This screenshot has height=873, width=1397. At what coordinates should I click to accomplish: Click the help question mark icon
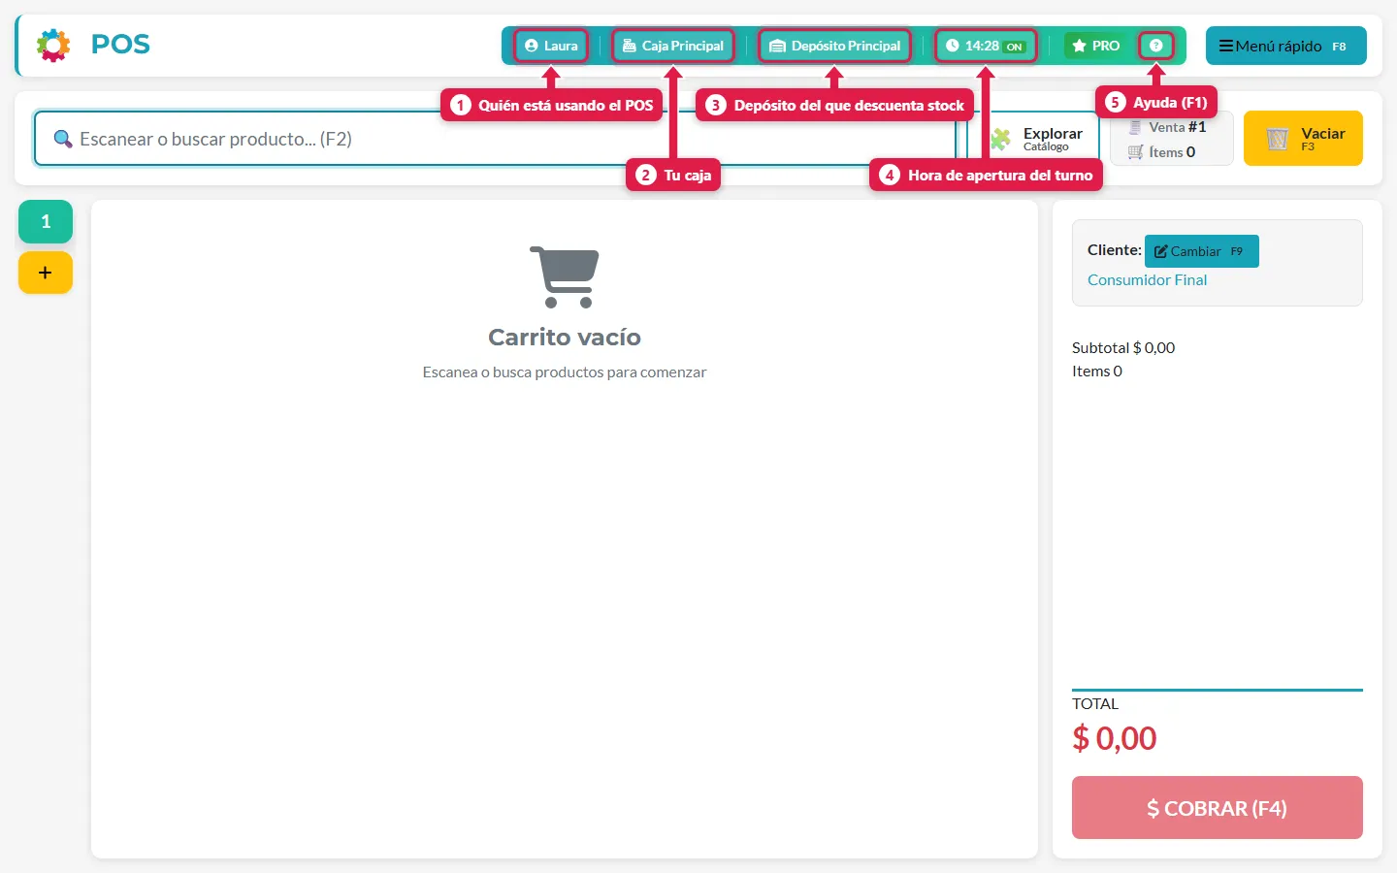(x=1155, y=46)
